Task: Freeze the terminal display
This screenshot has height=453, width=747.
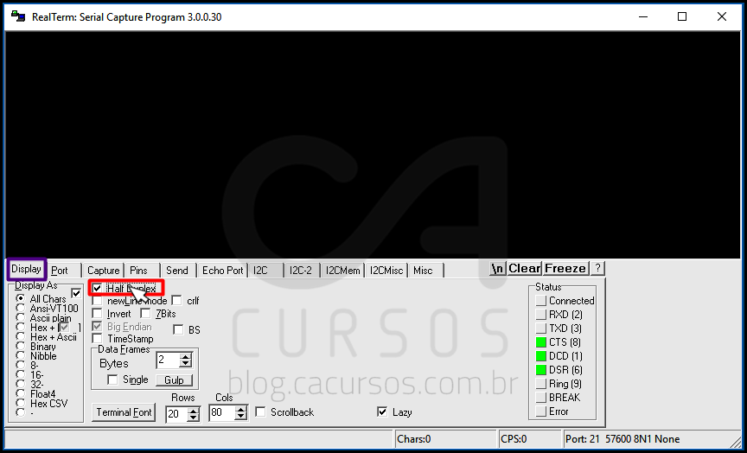Action: coord(565,269)
